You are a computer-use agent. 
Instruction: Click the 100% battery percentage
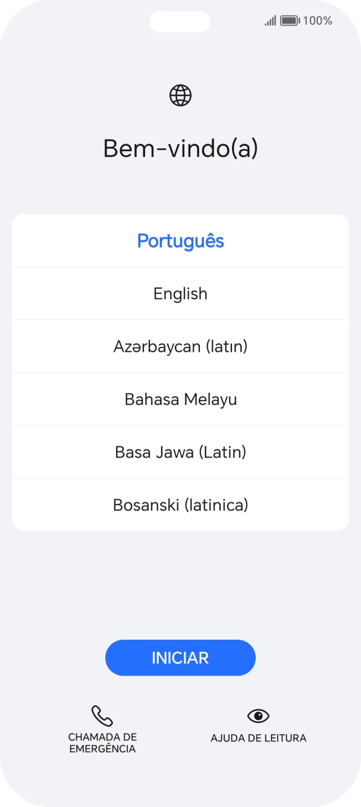[317, 20]
